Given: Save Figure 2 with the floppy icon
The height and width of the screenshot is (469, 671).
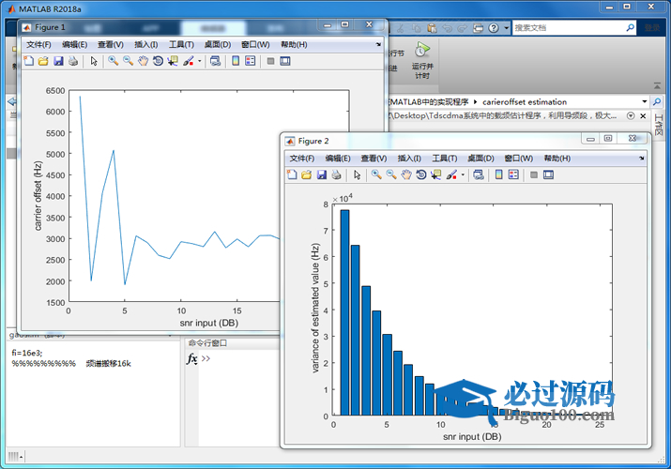Looking at the screenshot, I should 322,174.
